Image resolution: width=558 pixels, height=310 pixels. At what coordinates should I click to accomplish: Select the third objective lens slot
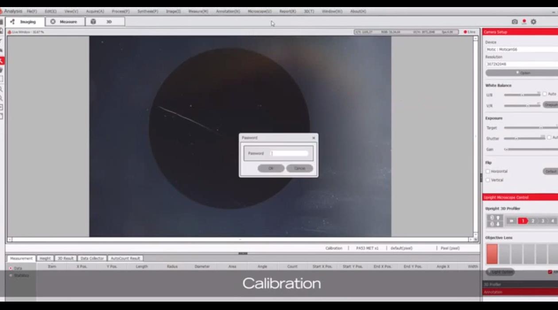[x=517, y=254]
